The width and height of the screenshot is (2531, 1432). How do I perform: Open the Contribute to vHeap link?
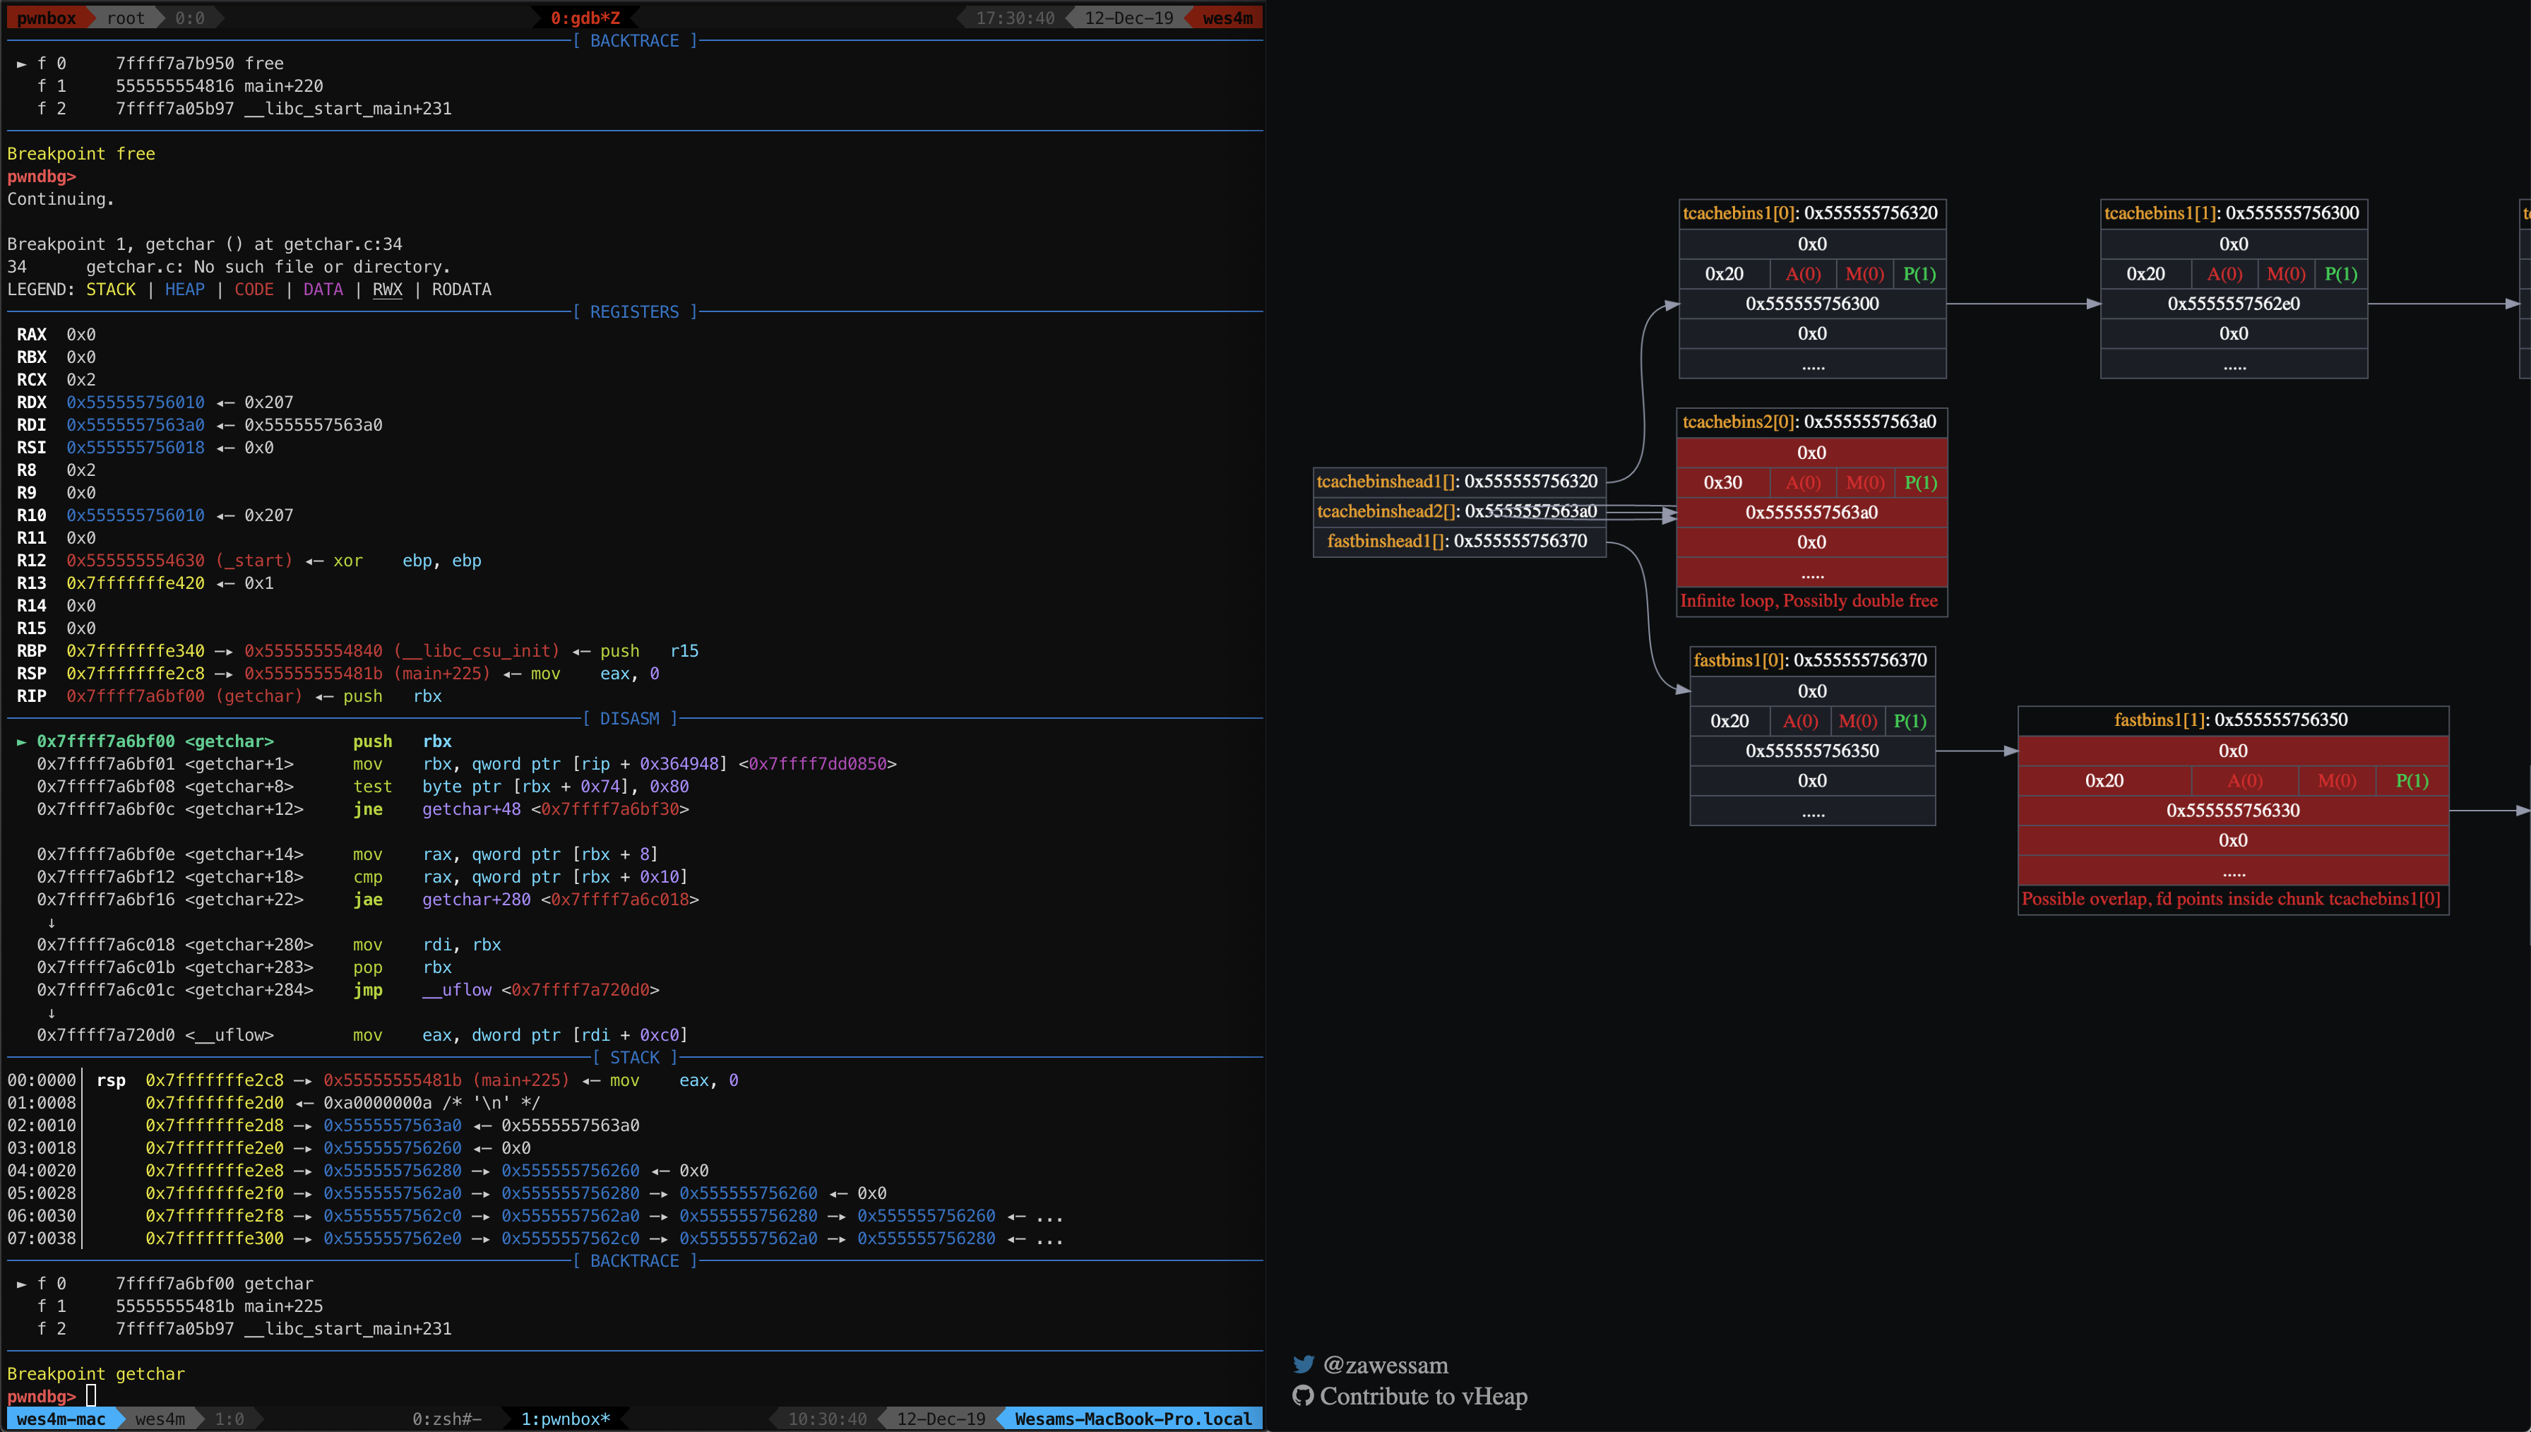pos(1423,1397)
